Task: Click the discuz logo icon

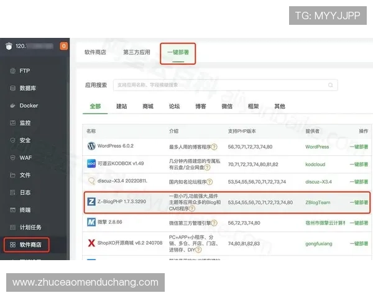Action: coord(91,181)
